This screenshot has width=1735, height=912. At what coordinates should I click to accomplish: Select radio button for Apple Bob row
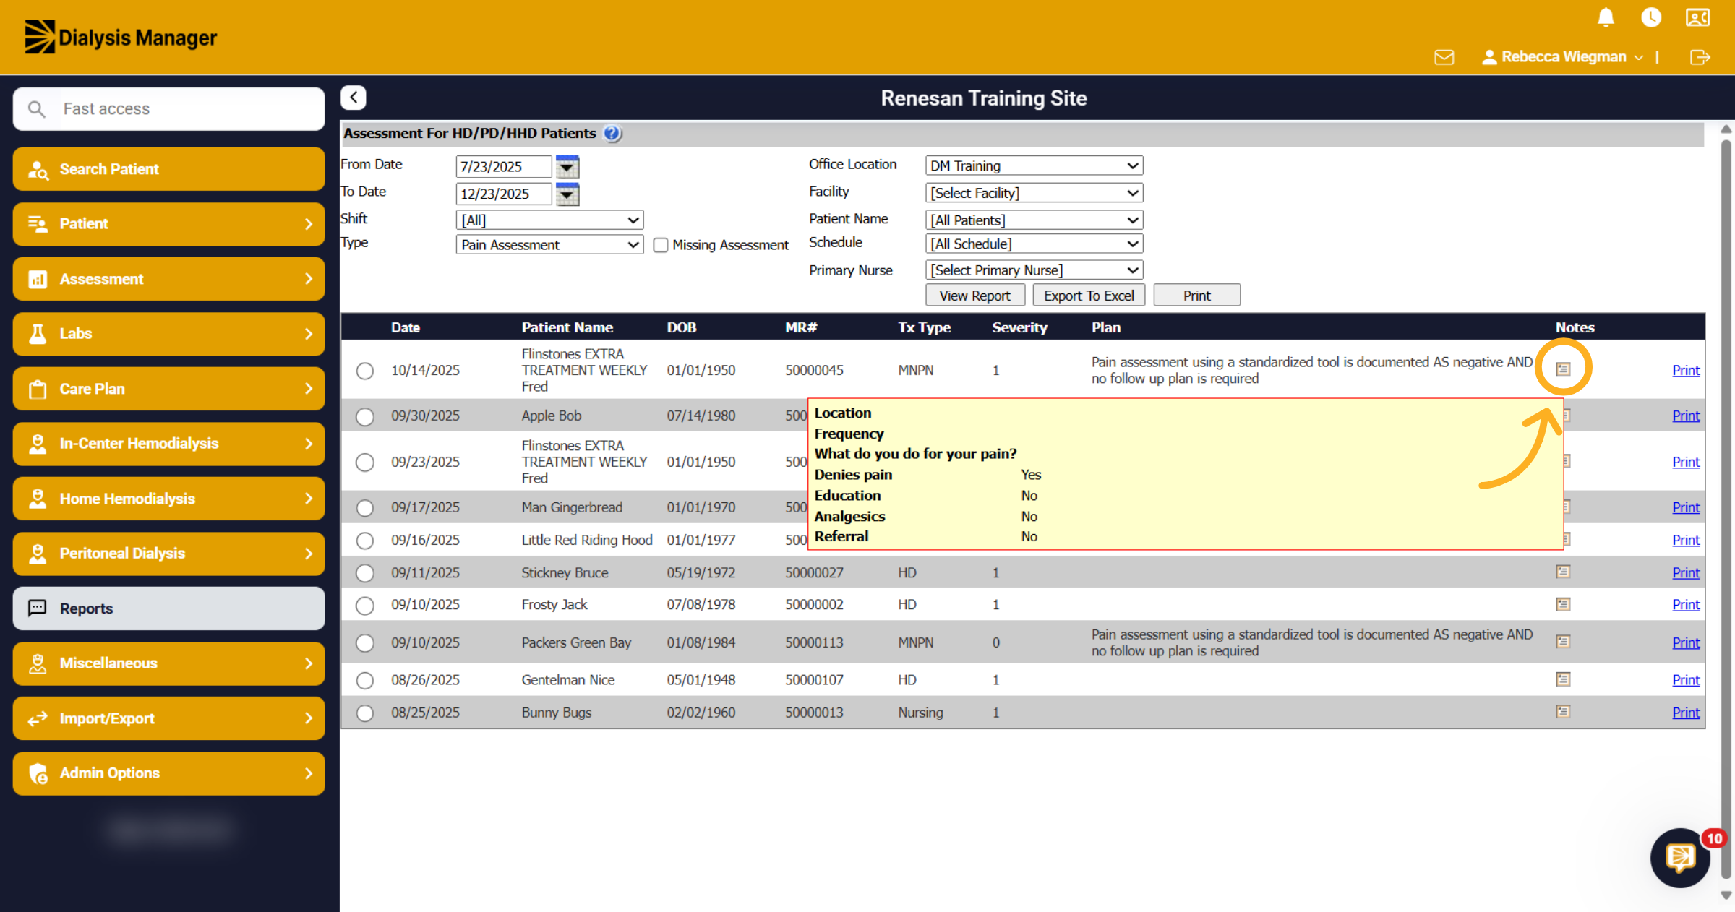(365, 416)
